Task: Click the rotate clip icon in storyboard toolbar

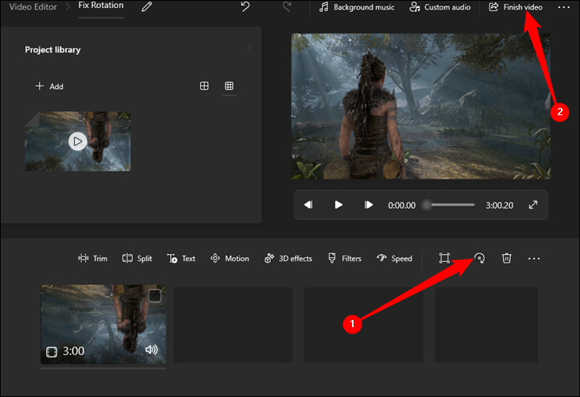Action: click(x=480, y=258)
